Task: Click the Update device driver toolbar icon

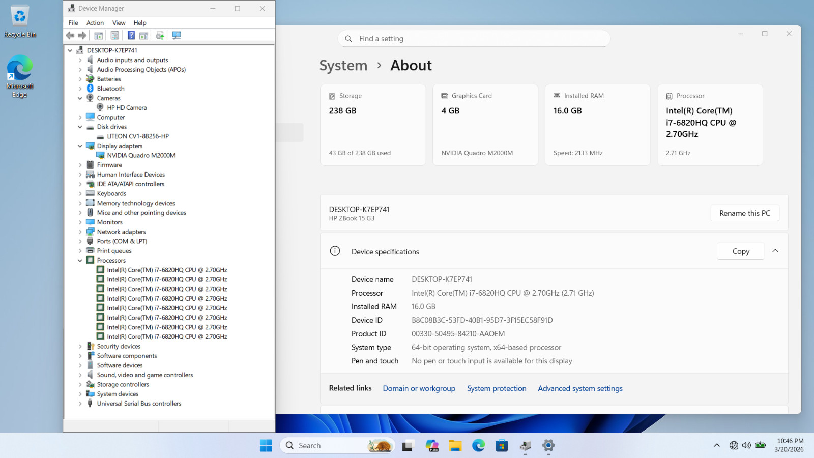Action: (x=160, y=35)
